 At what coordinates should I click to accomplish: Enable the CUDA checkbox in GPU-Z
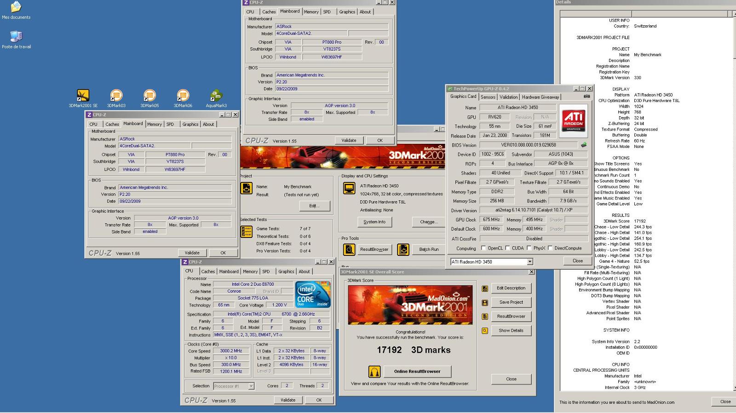[x=507, y=248]
